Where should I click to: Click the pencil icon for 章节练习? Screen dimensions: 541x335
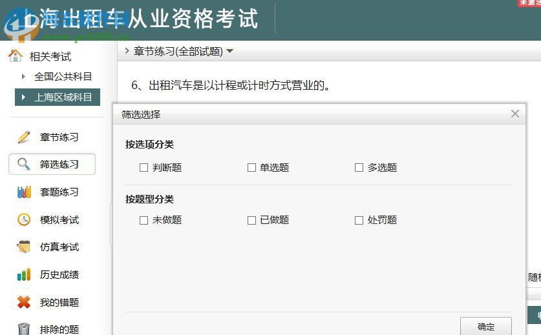24,137
